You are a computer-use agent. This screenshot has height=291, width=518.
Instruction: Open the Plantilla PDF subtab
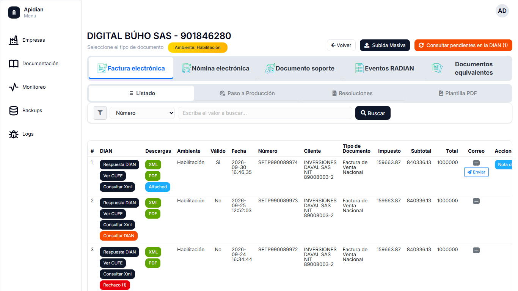coord(458,93)
